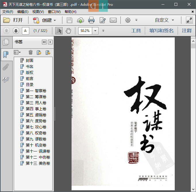Jump to 第十一 讽谏卷 bookmark
The image size is (196, 192).
point(38,151)
